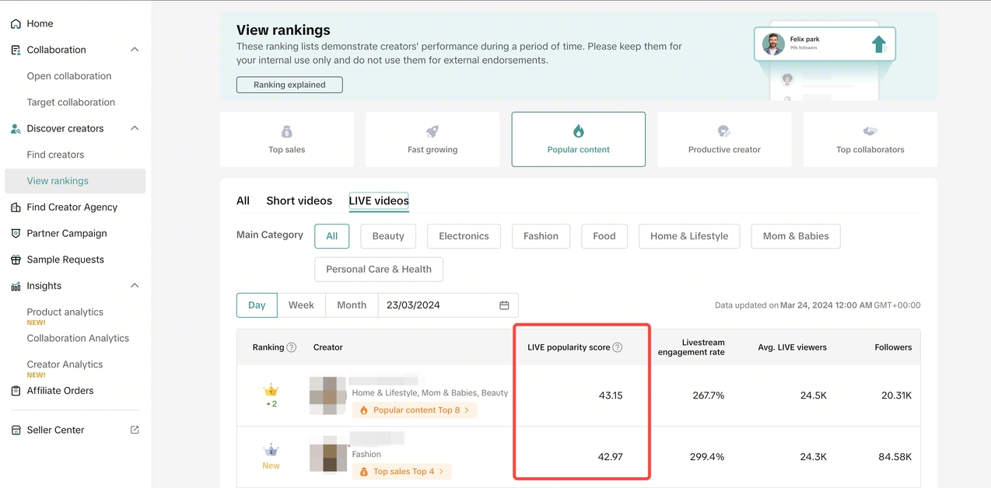
Task: Collapse the Discover creators section
Action: coord(135,128)
